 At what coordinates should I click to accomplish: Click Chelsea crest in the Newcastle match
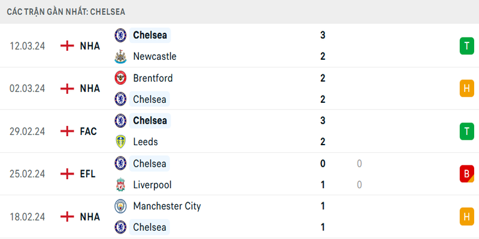click(120, 35)
